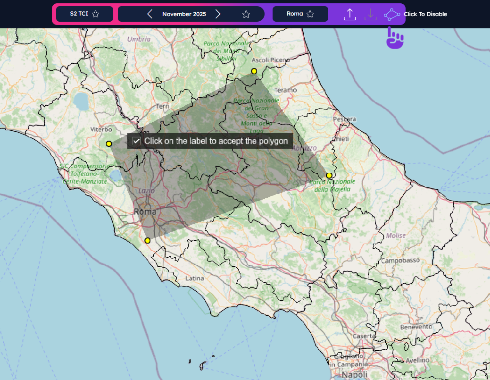Open the S2 TCI layer selector
Image resolution: width=490 pixels, height=380 pixels.
coord(79,14)
